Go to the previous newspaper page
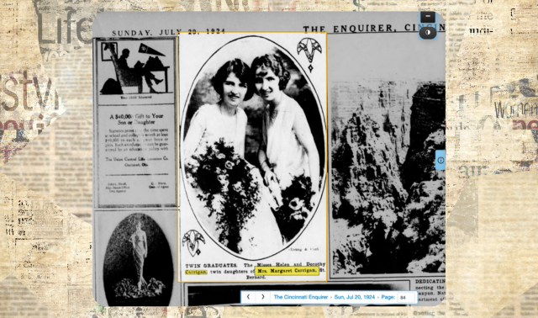Image resolution: width=538 pixels, height=318 pixels. click(x=249, y=297)
